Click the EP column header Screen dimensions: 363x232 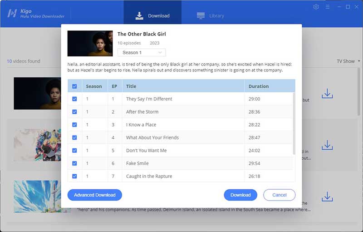click(x=114, y=86)
